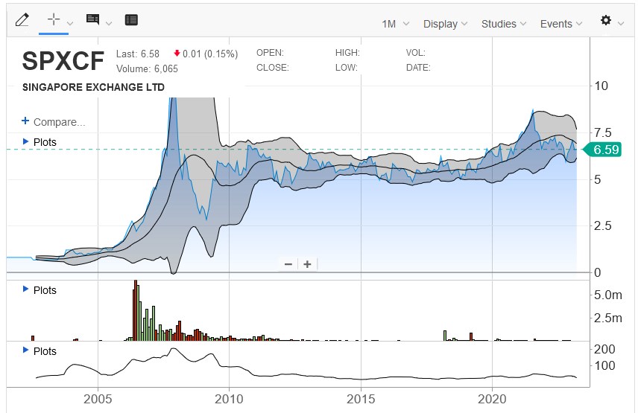Click the Volume: 6,065 text
This screenshot has width=641, height=413.
tap(147, 68)
